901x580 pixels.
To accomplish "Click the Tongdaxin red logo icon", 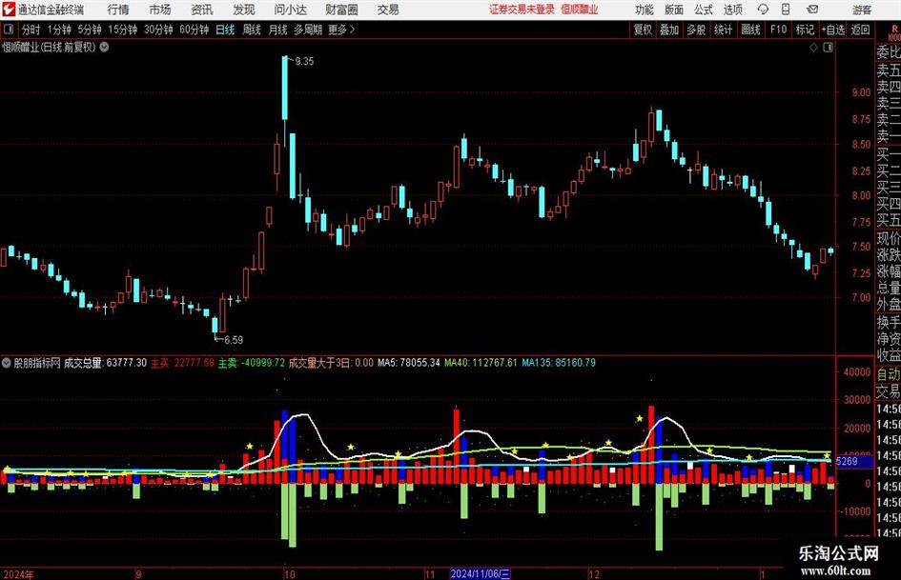I will (x=10, y=10).
